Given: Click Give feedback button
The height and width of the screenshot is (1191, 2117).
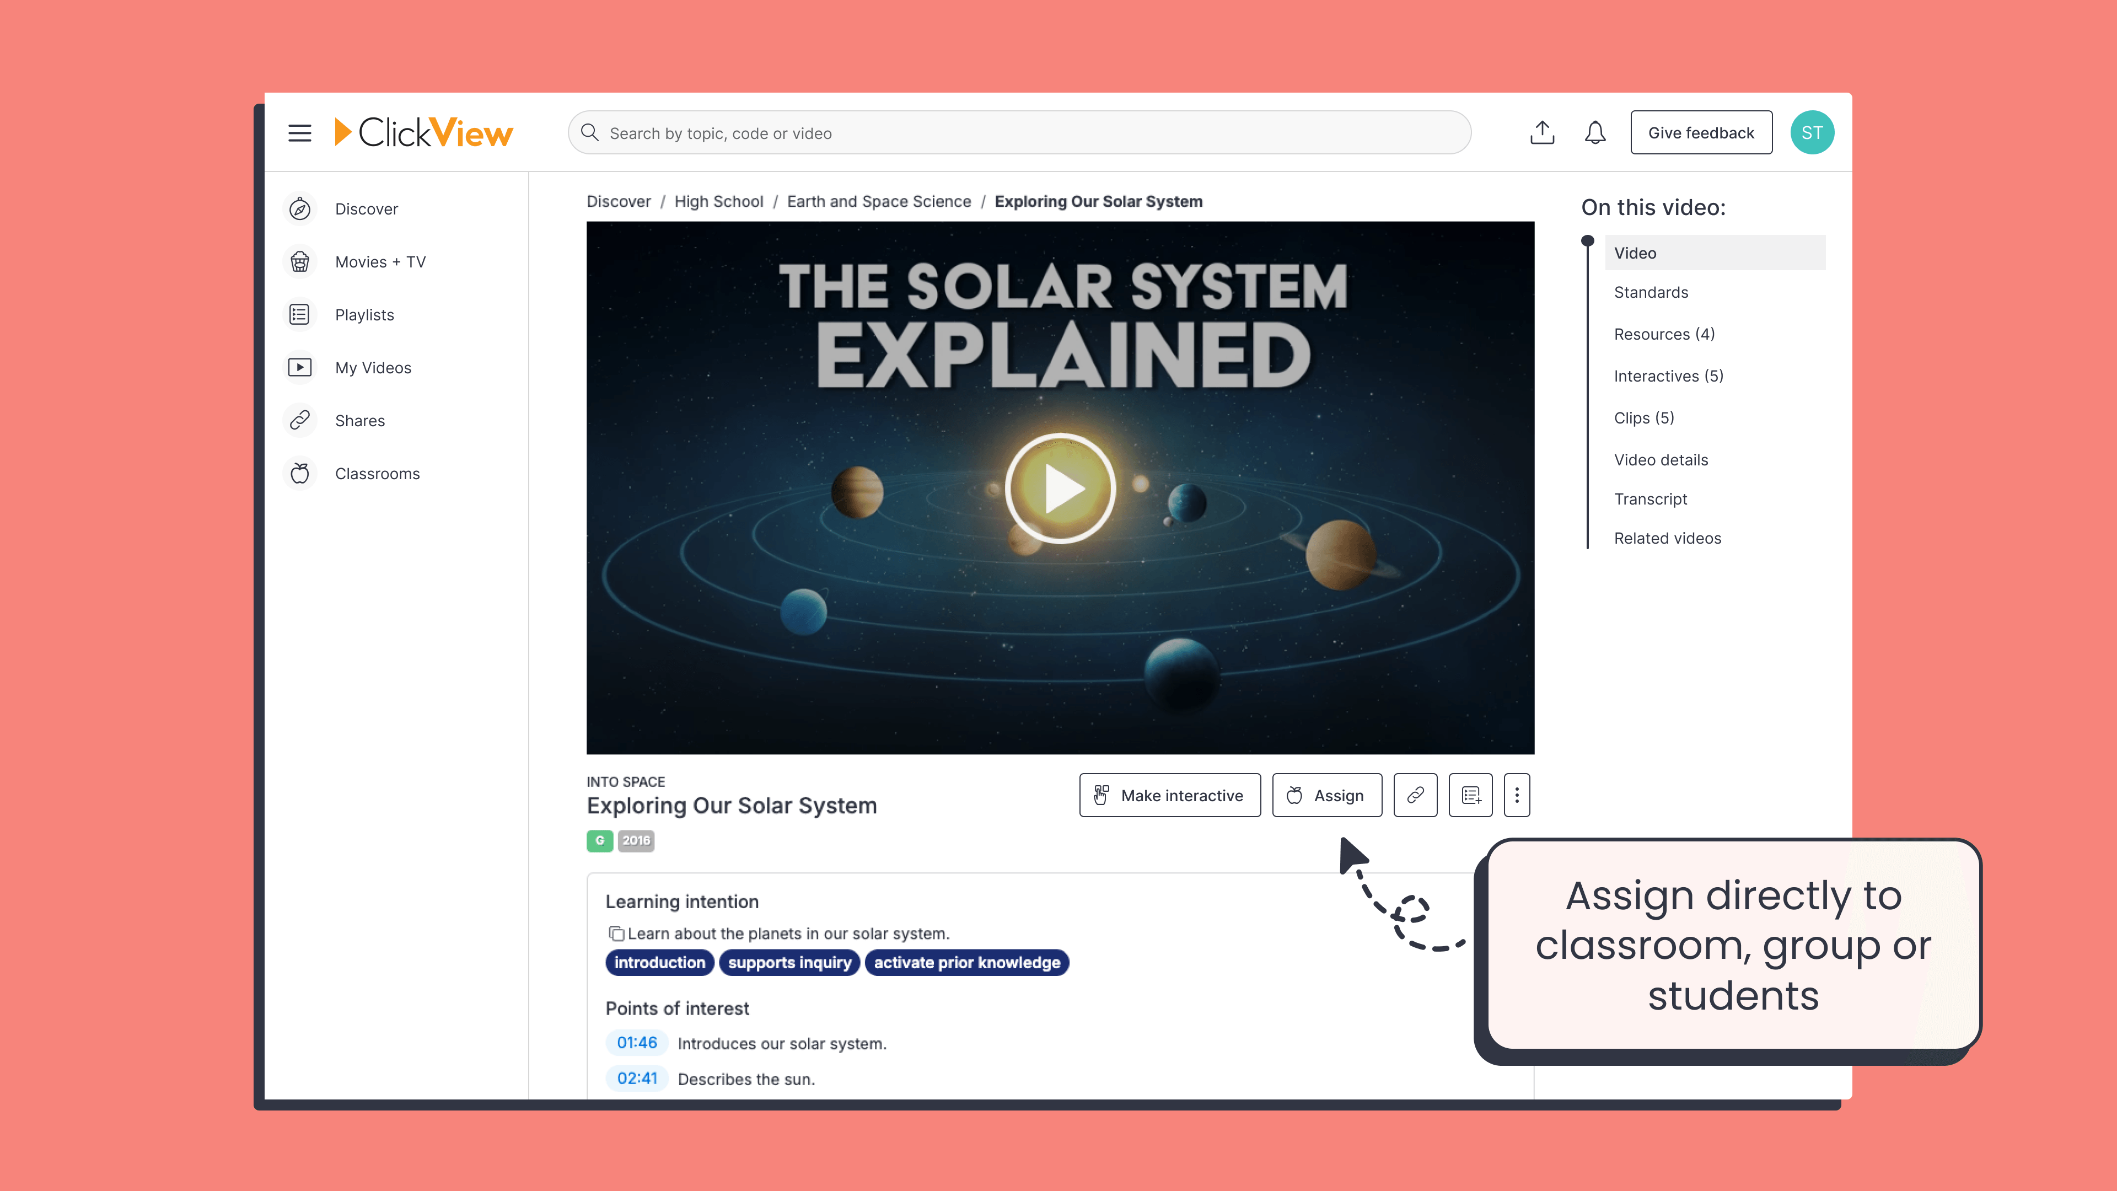Looking at the screenshot, I should pyautogui.click(x=1700, y=133).
